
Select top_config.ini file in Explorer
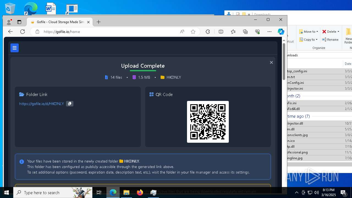pyautogui.click(x=320, y=71)
